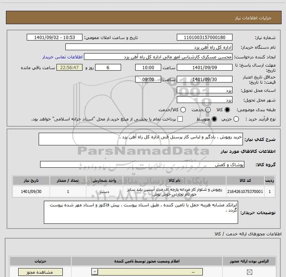Toggle the الزامی بودن ارائه مجوز checkbox
This screenshot has width=286, height=277.
[249, 272]
